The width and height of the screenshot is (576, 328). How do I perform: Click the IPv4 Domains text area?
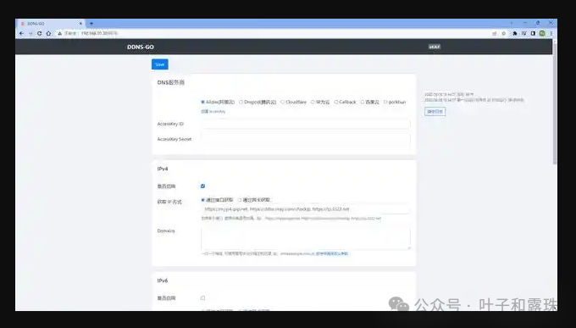306,238
